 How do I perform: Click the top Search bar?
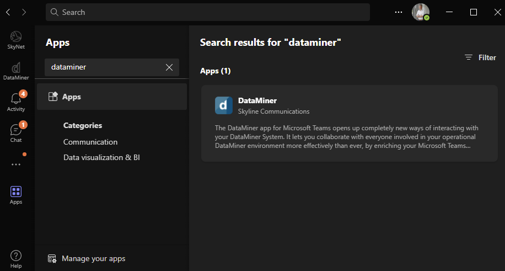[208, 12]
